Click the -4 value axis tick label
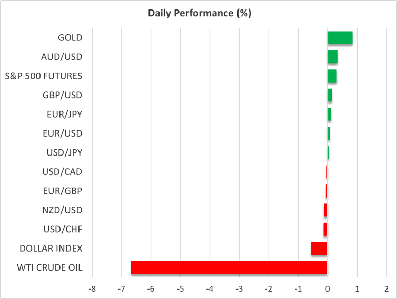397x299 pixels. (x=210, y=288)
